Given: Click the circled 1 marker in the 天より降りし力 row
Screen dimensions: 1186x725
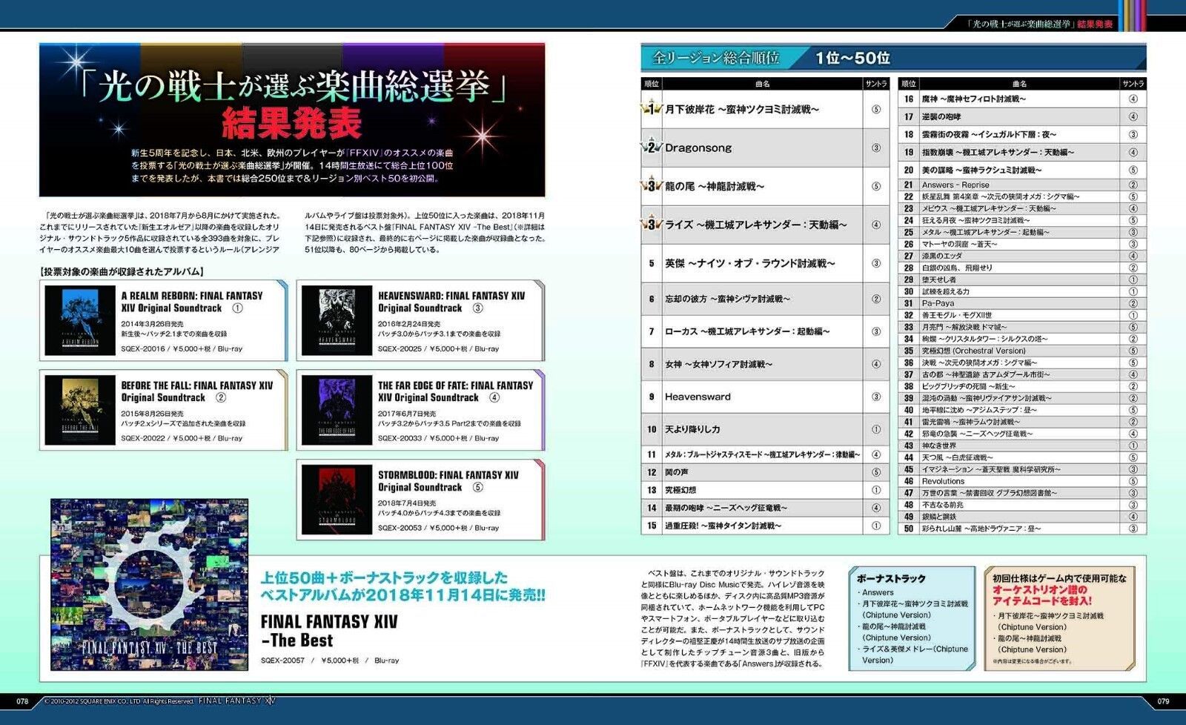Looking at the screenshot, I should point(876,429).
